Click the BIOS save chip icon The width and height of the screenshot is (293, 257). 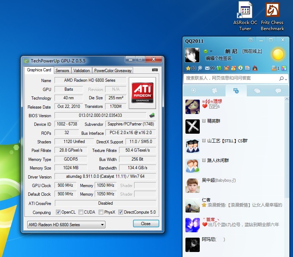click(x=152, y=115)
